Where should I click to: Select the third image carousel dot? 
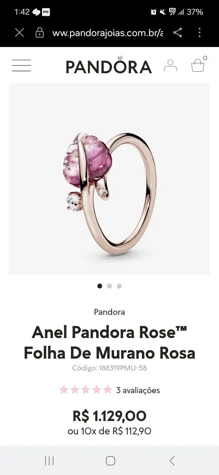point(119,286)
